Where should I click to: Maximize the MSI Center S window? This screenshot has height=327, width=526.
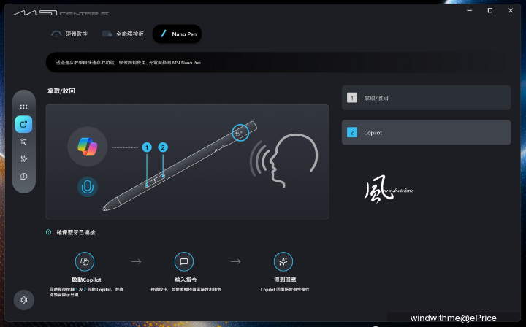pos(490,11)
